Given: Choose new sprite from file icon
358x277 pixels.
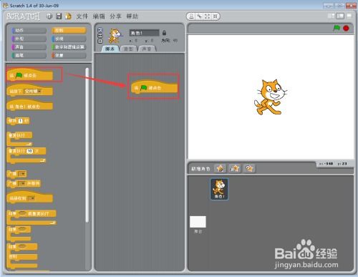Looking at the screenshot, I should 235,168.
